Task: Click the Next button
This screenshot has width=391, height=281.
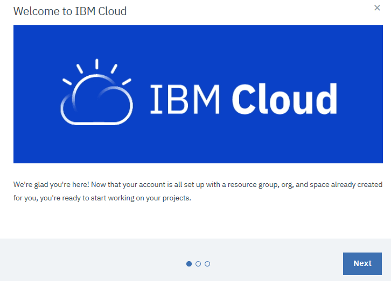Action: [362, 263]
